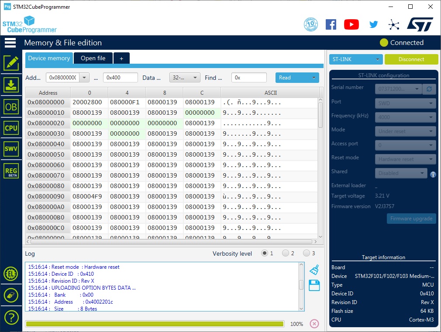Viewport: 441px width, 332px height.
Task: Open the Shared Disabled dropdown
Action: 401,173
